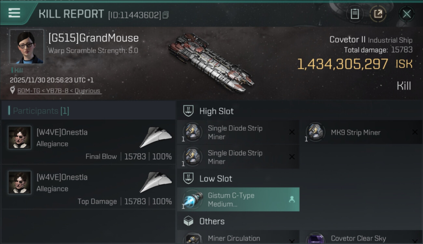The width and height of the screenshot is (423, 244).
Task: Close the Kill Report window
Action: coord(407,14)
